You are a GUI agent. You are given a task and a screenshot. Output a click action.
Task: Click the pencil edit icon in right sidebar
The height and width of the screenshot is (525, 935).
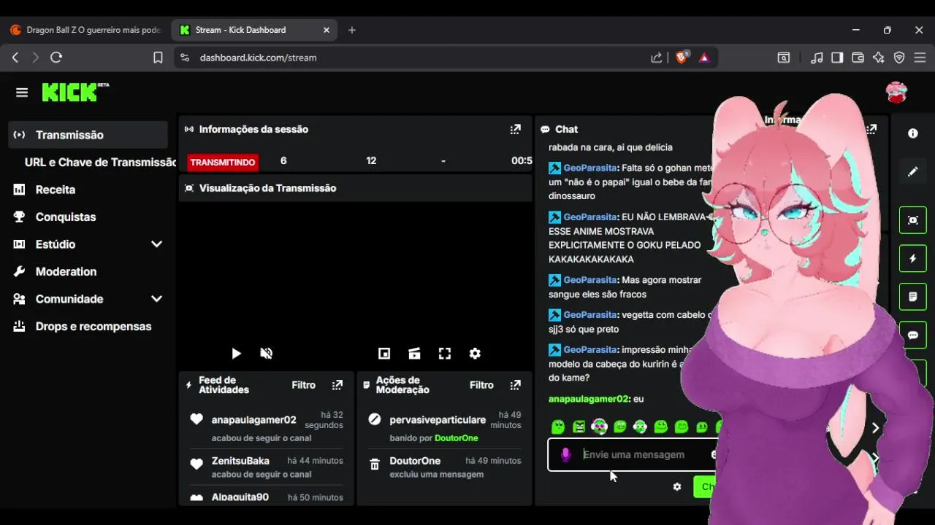tap(913, 172)
